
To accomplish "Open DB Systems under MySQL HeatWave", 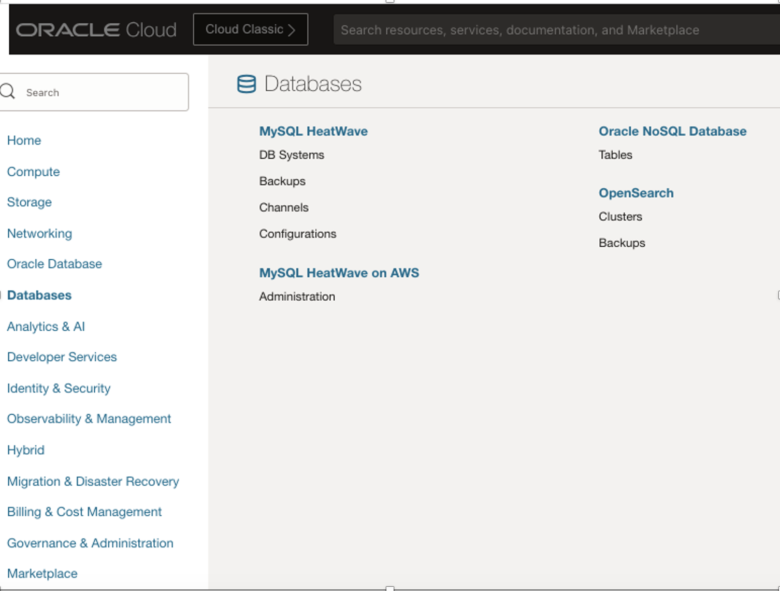I will (x=292, y=155).
